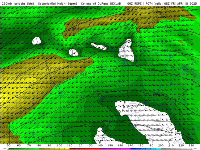Click the 10680 contour label inside the large white region

[x=156, y=129]
